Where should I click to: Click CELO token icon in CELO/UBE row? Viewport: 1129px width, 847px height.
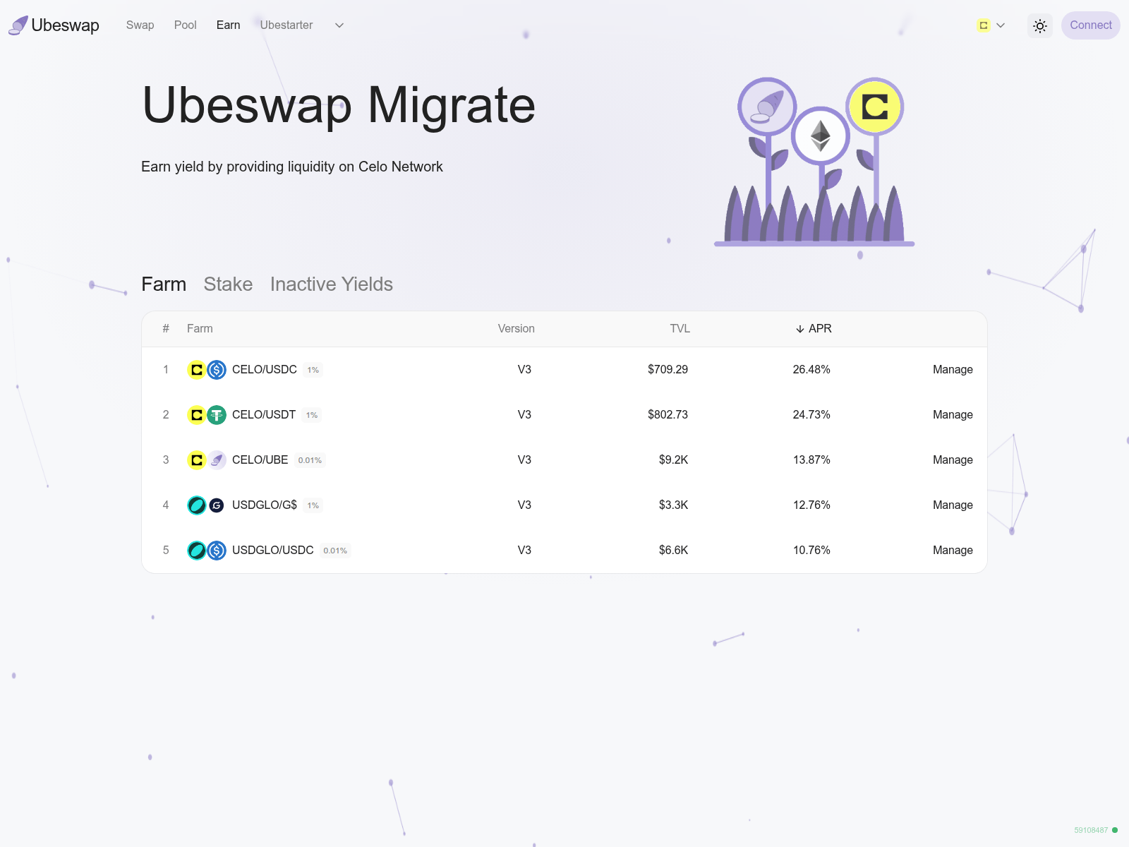tap(197, 460)
